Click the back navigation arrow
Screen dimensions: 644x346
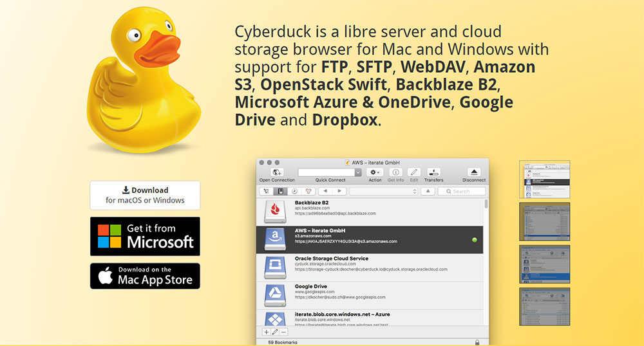pos(325,192)
